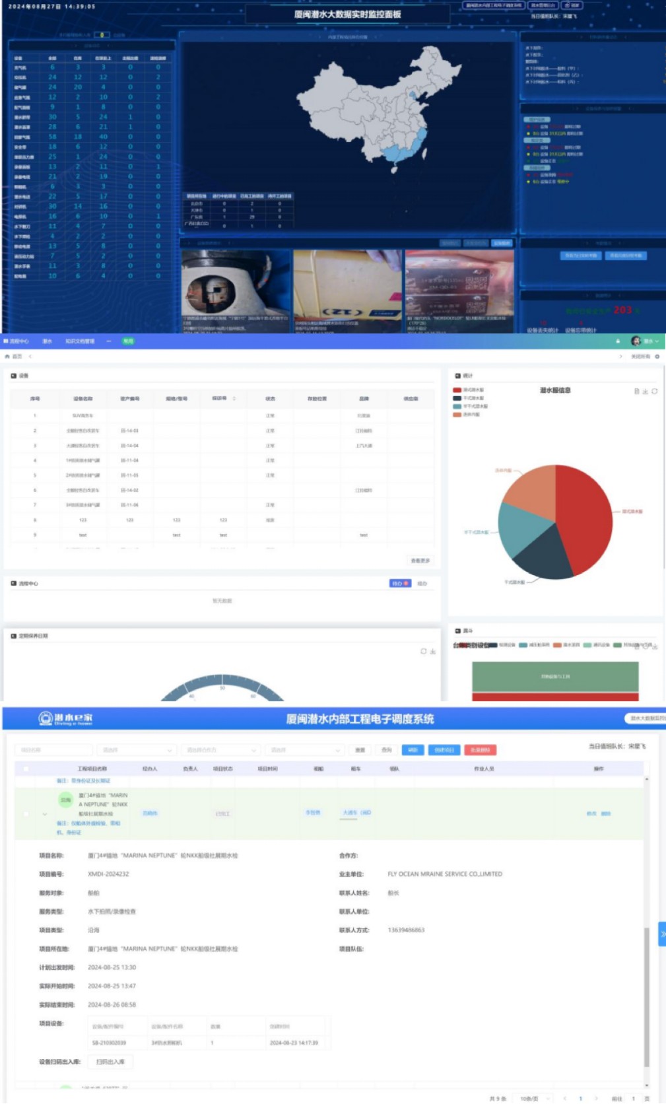Click the 潜水e家 logo
The image size is (666, 1104).
[65, 718]
